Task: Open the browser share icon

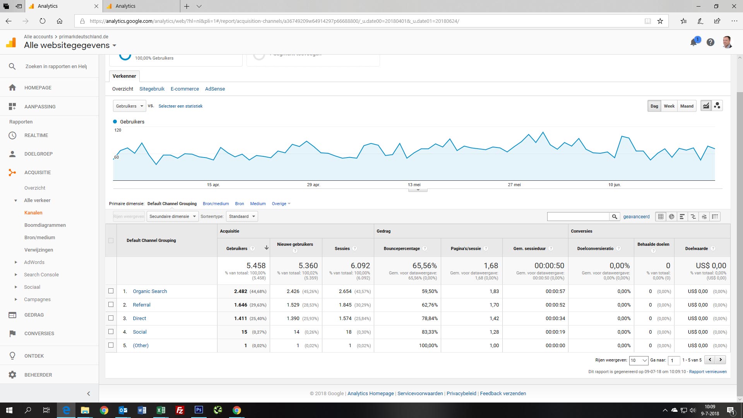Action: point(717,21)
